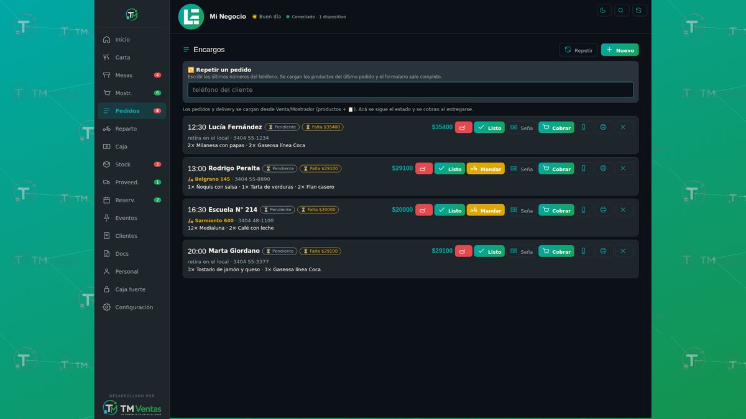Click Pendiente badge on Marta Giordano order

click(x=280, y=251)
